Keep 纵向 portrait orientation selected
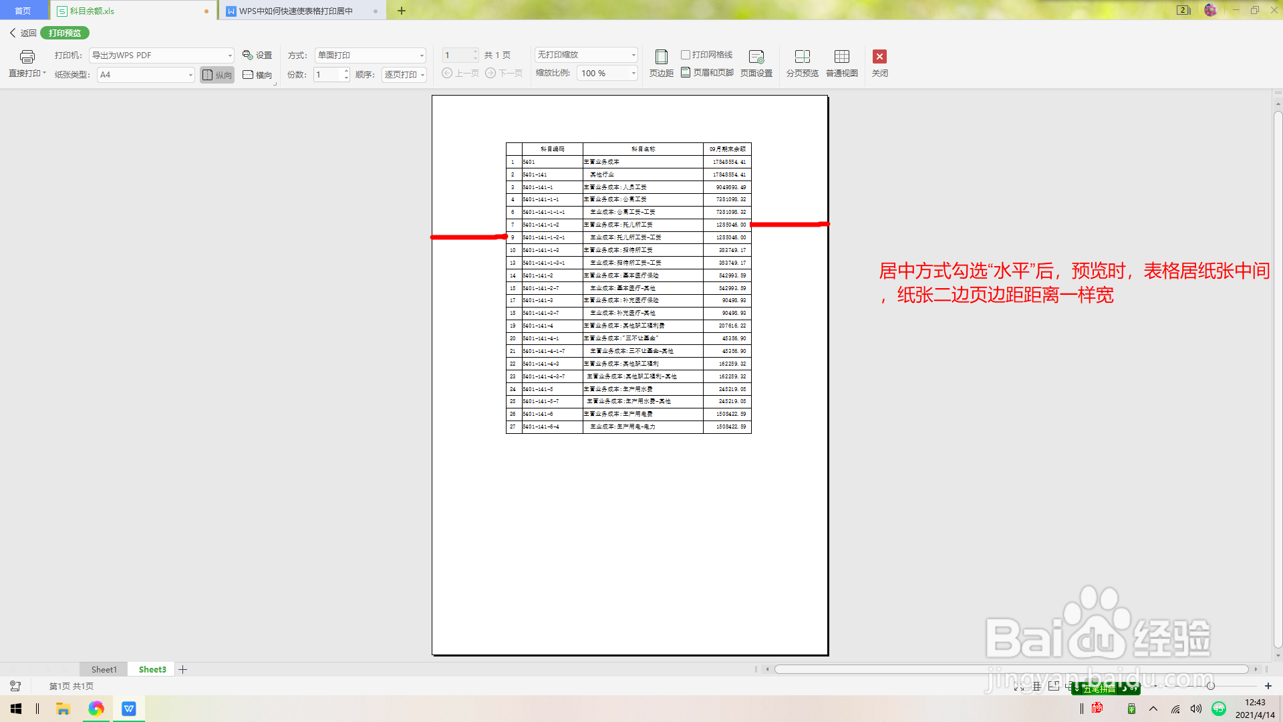This screenshot has width=1283, height=722. [x=217, y=74]
